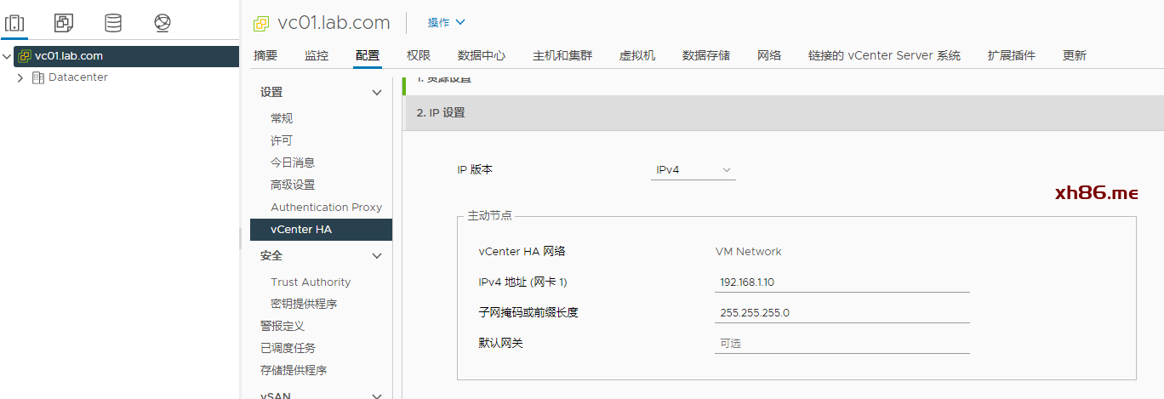
Task: Collapse the vc01.lab.com tree node
Action: coord(8,56)
